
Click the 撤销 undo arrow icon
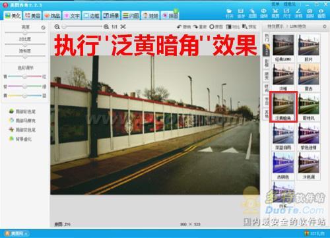pyautogui.click(x=180, y=27)
